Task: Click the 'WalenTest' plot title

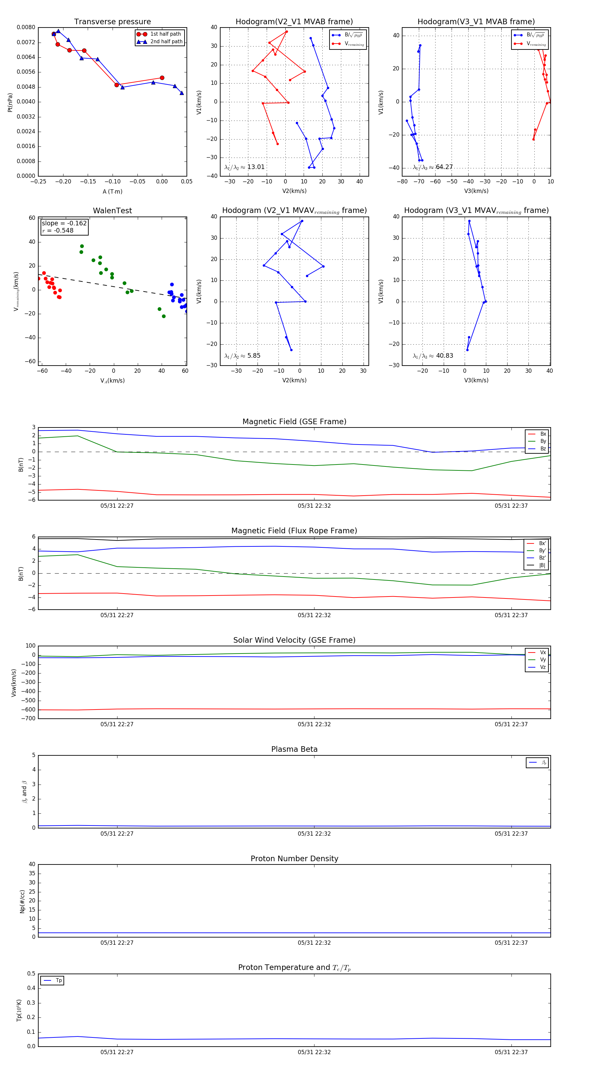Action: coord(112,211)
